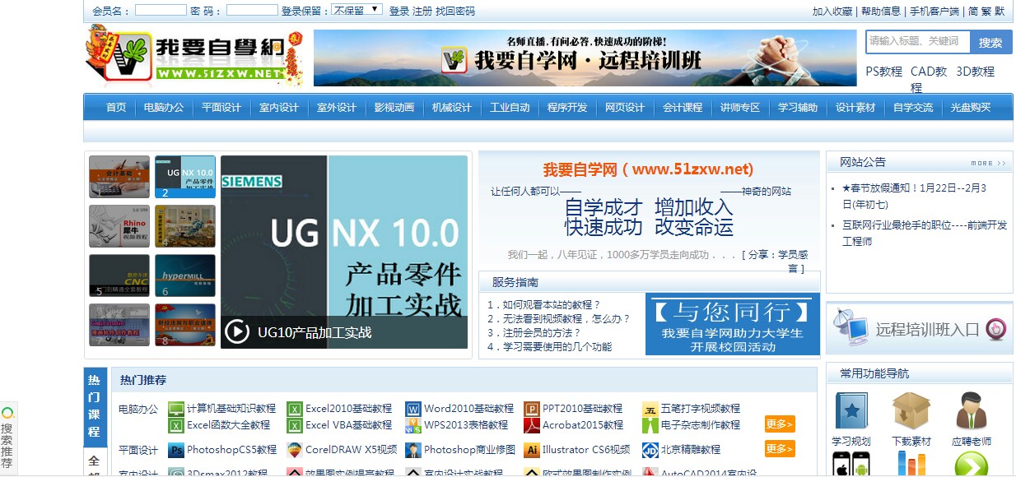1016x477 pixels.
Task: Click the search keyword input box
Action: 918,41
